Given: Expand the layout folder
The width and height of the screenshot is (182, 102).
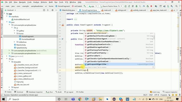Looking at the screenshot, I should (x=9, y=87).
